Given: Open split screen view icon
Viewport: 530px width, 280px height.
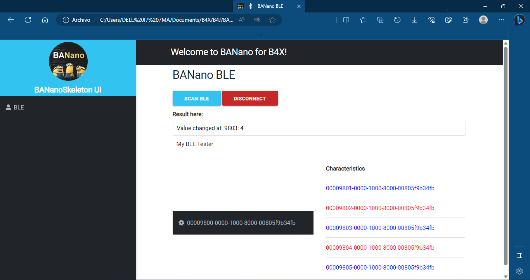Looking at the screenshot, I should pos(346,20).
